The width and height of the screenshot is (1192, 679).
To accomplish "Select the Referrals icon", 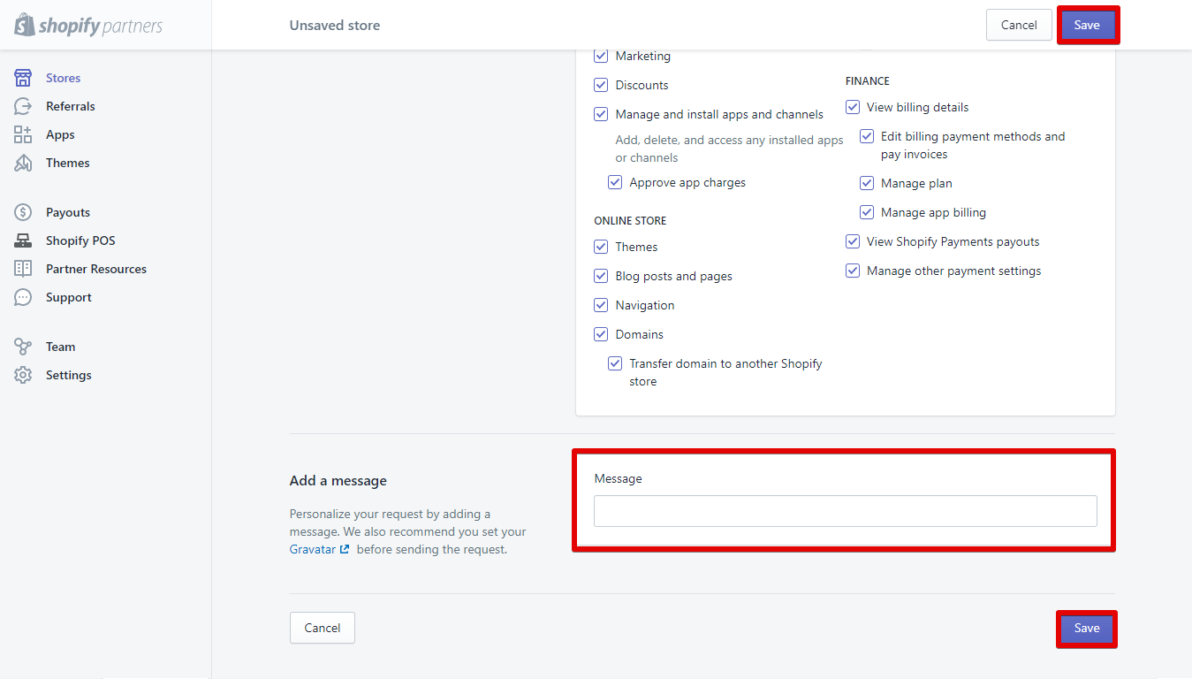I will [x=70, y=106].
